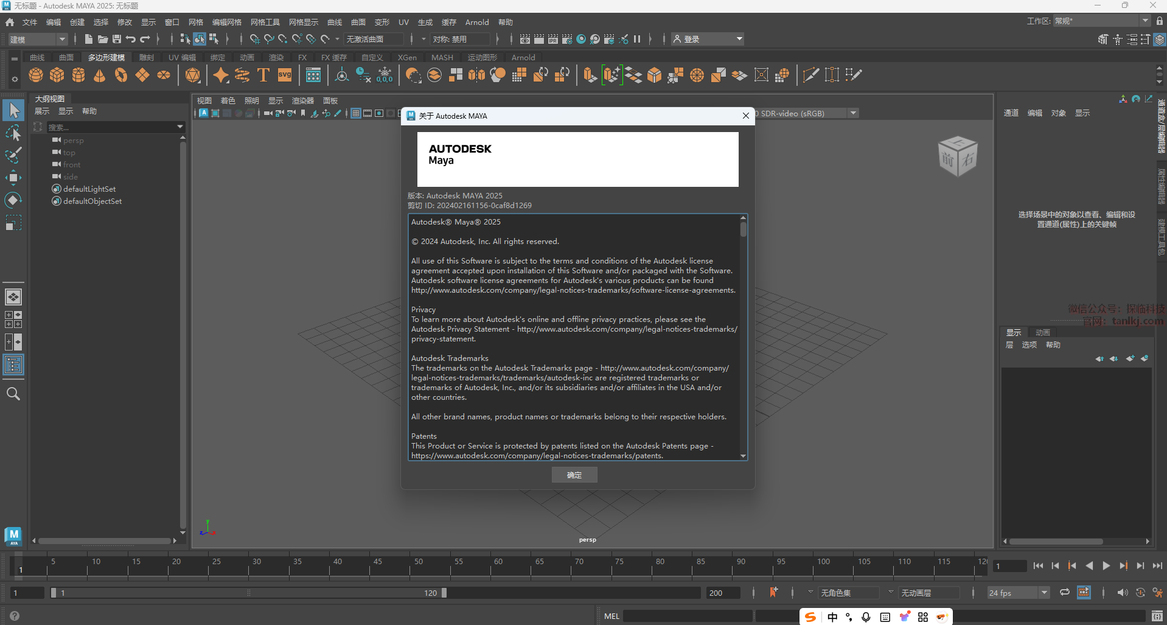Click the SVG import shelf icon

285,75
